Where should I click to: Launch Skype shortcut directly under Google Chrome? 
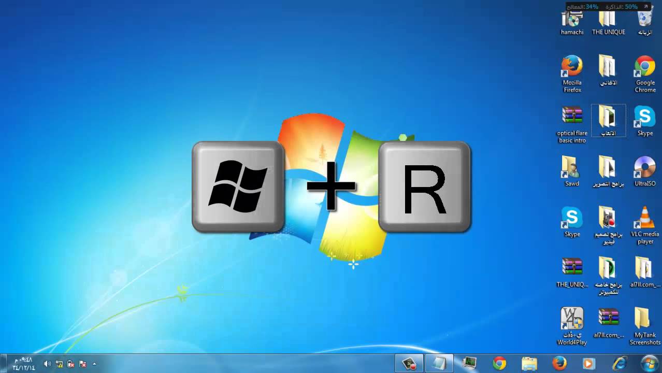[645, 121]
